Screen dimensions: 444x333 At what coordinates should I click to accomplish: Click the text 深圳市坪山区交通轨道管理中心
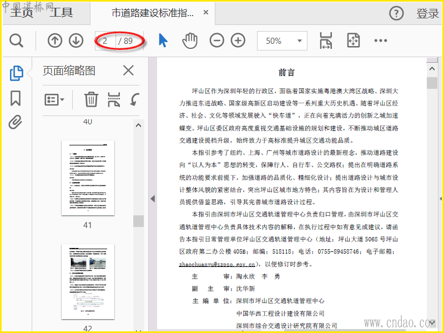coord(280,301)
